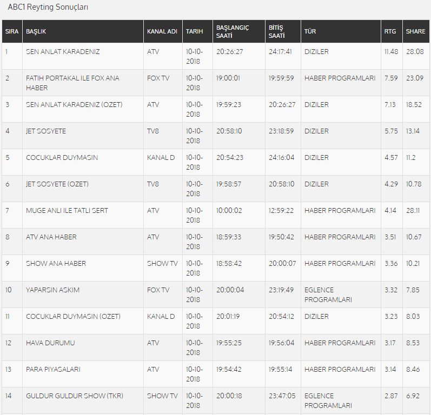Click the KANAL ADI column header
The height and width of the screenshot is (415, 431).
[x=163, y=31]
